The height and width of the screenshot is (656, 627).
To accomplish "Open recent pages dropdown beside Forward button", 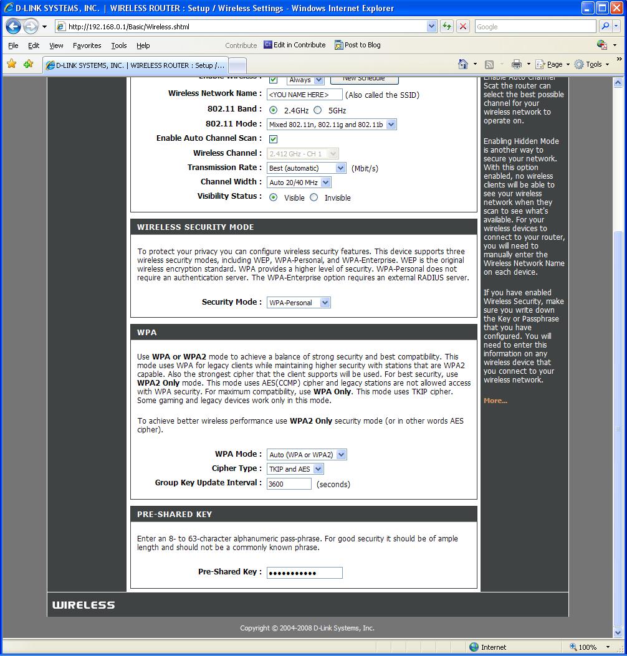I will [x=44, y=27].
